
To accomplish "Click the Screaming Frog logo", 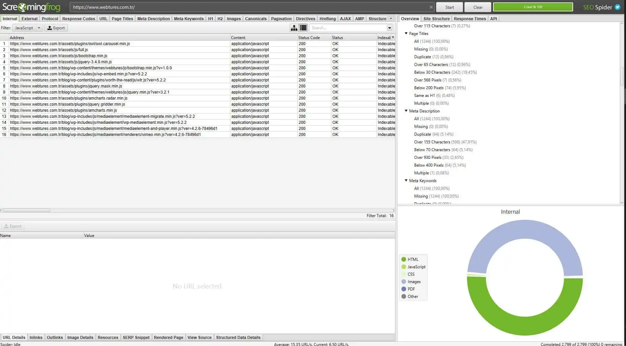I will (x=31, y=7).
